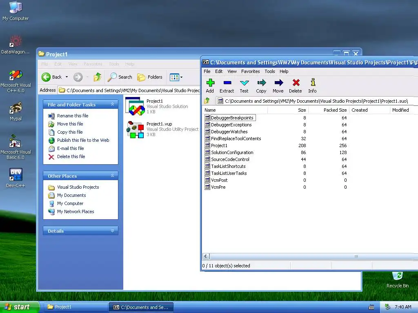The image size is (418, 313).
Task: Click the system tray clock
Action: tap(403, 307)
